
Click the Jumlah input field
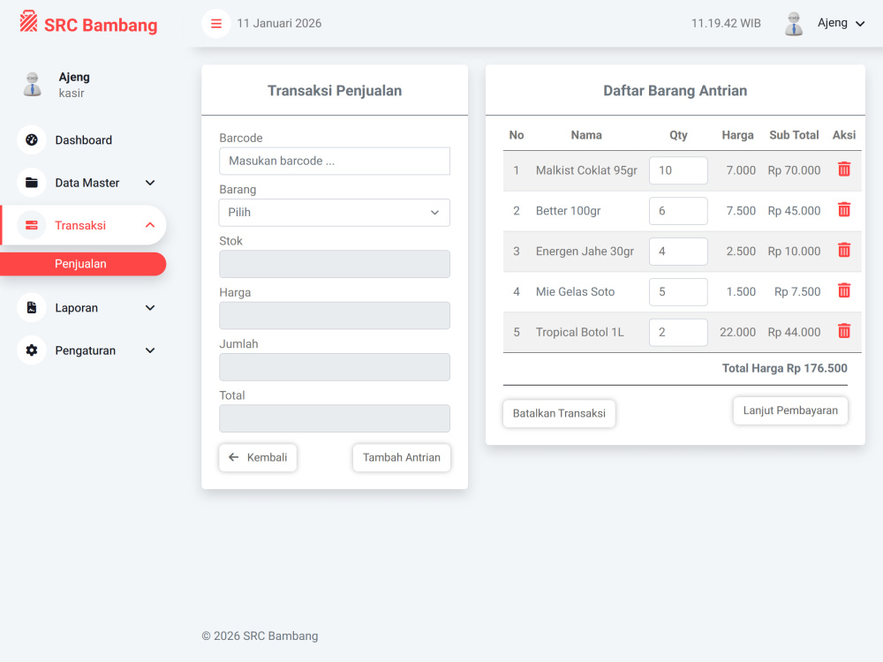pyautogui.click(x=335, y=367)
